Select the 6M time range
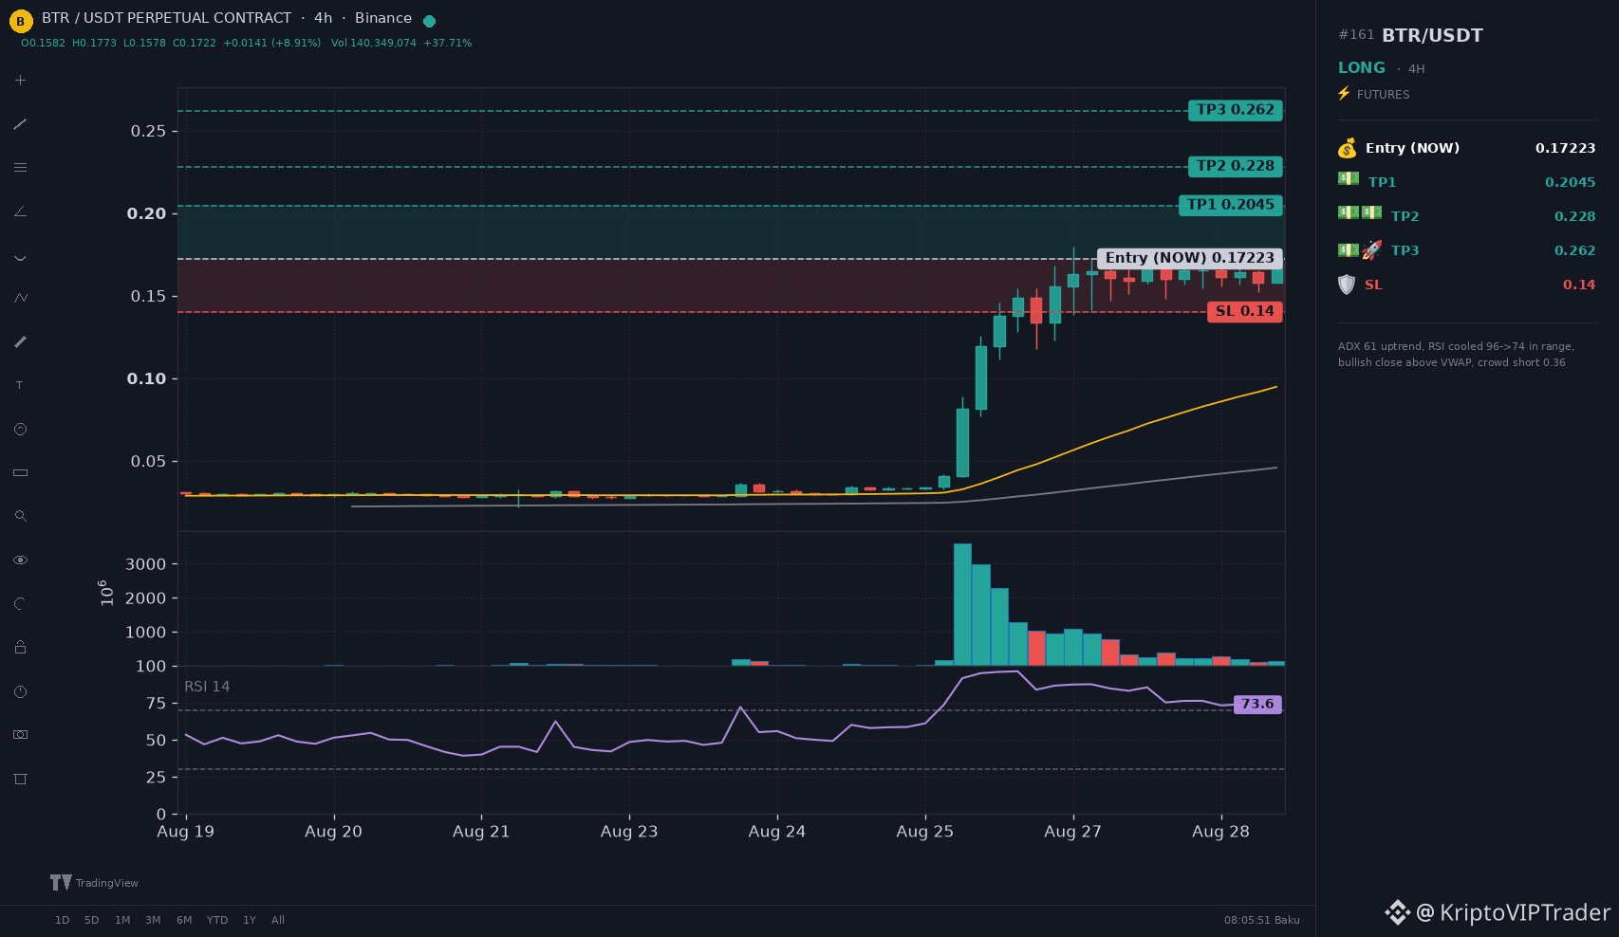The image size is (1619, 937). tap(184, 920)
